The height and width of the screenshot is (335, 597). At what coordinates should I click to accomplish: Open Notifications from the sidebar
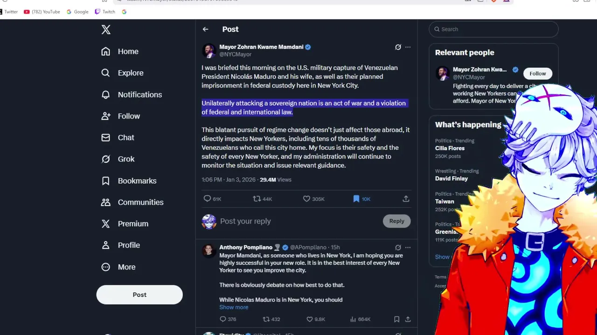click(132, 94)
